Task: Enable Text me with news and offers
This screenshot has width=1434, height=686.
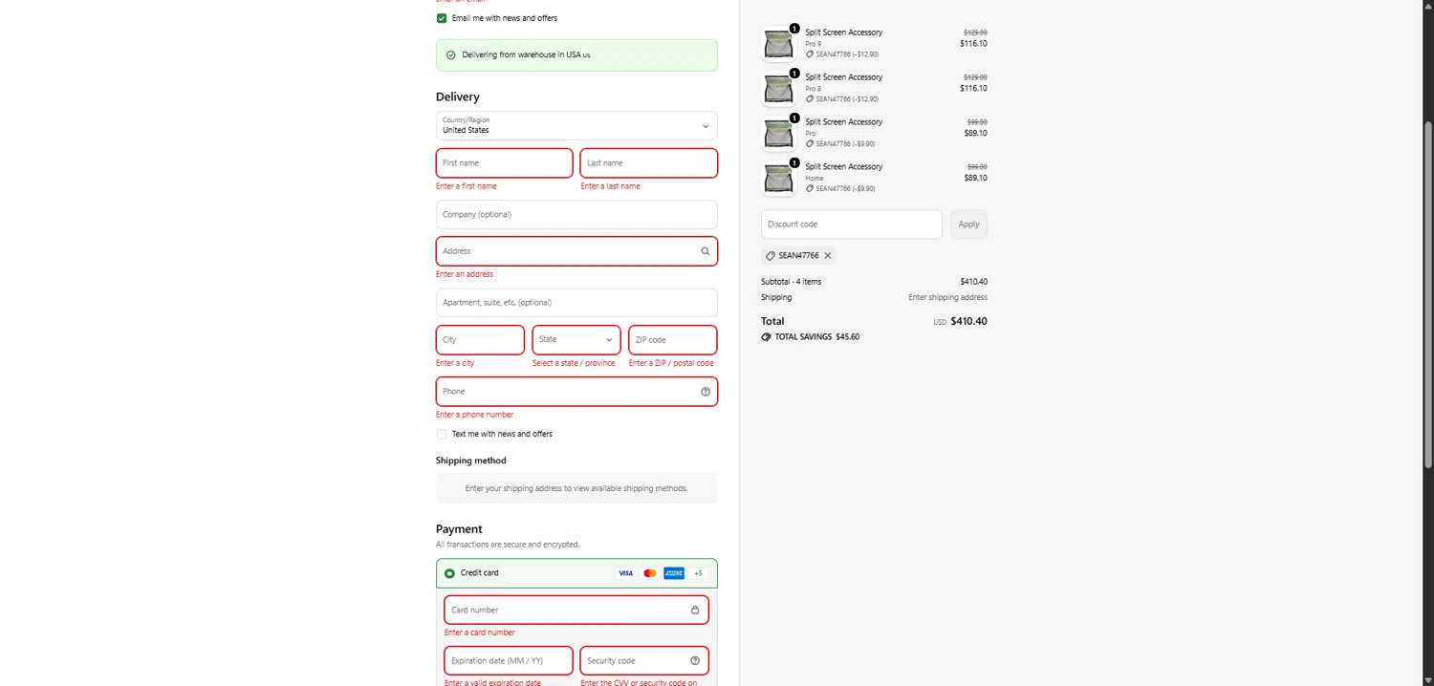Action: point(442,434)
